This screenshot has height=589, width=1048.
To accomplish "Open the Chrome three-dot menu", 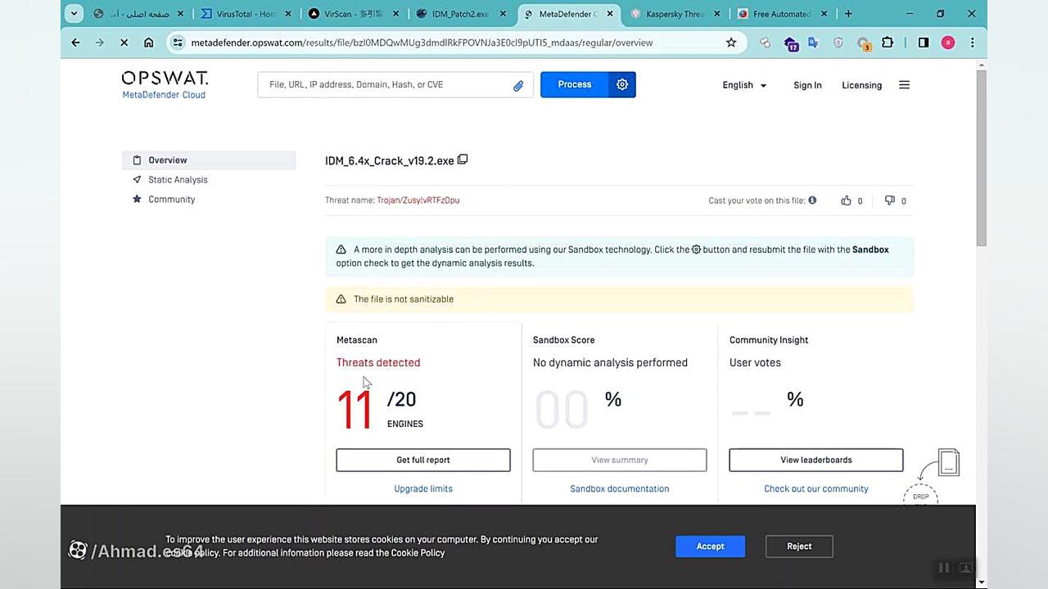I will [x=973, y=43].
